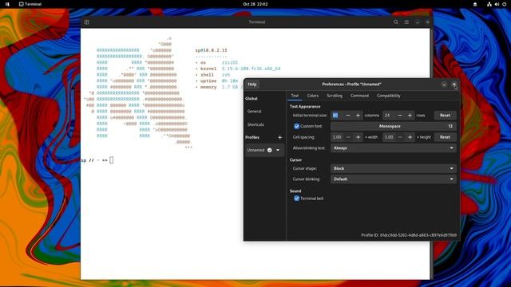Switch to the Text tab
The width and height of the screenshot is (511, 287).
[295, 96]
